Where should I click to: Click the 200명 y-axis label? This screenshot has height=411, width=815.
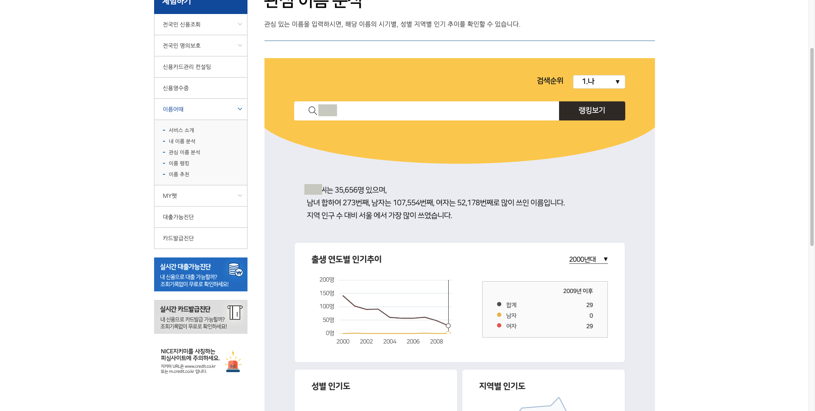[x=327, y=280]
